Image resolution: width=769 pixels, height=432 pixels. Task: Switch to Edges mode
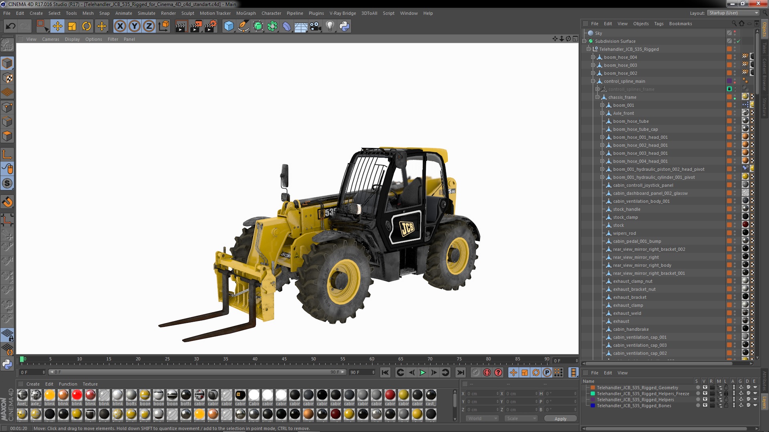click(x=7, y=122)
